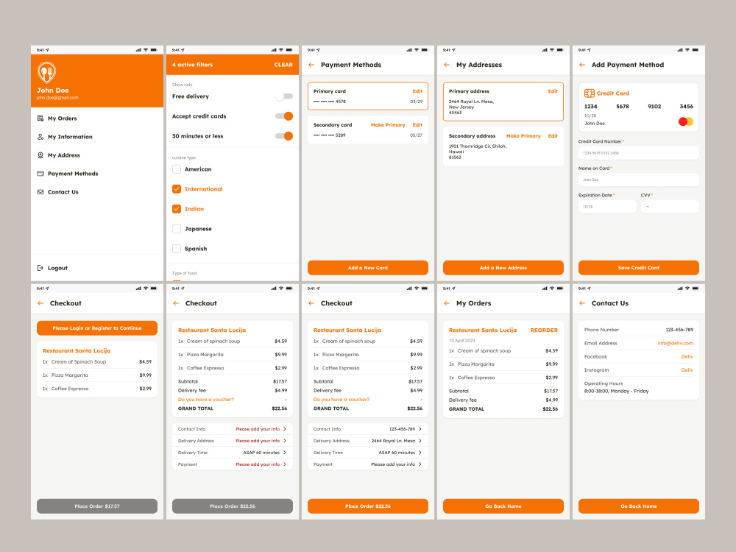Click the orange Place Order $22.56 button
736x552 pixels.
(x=367, y=506)
